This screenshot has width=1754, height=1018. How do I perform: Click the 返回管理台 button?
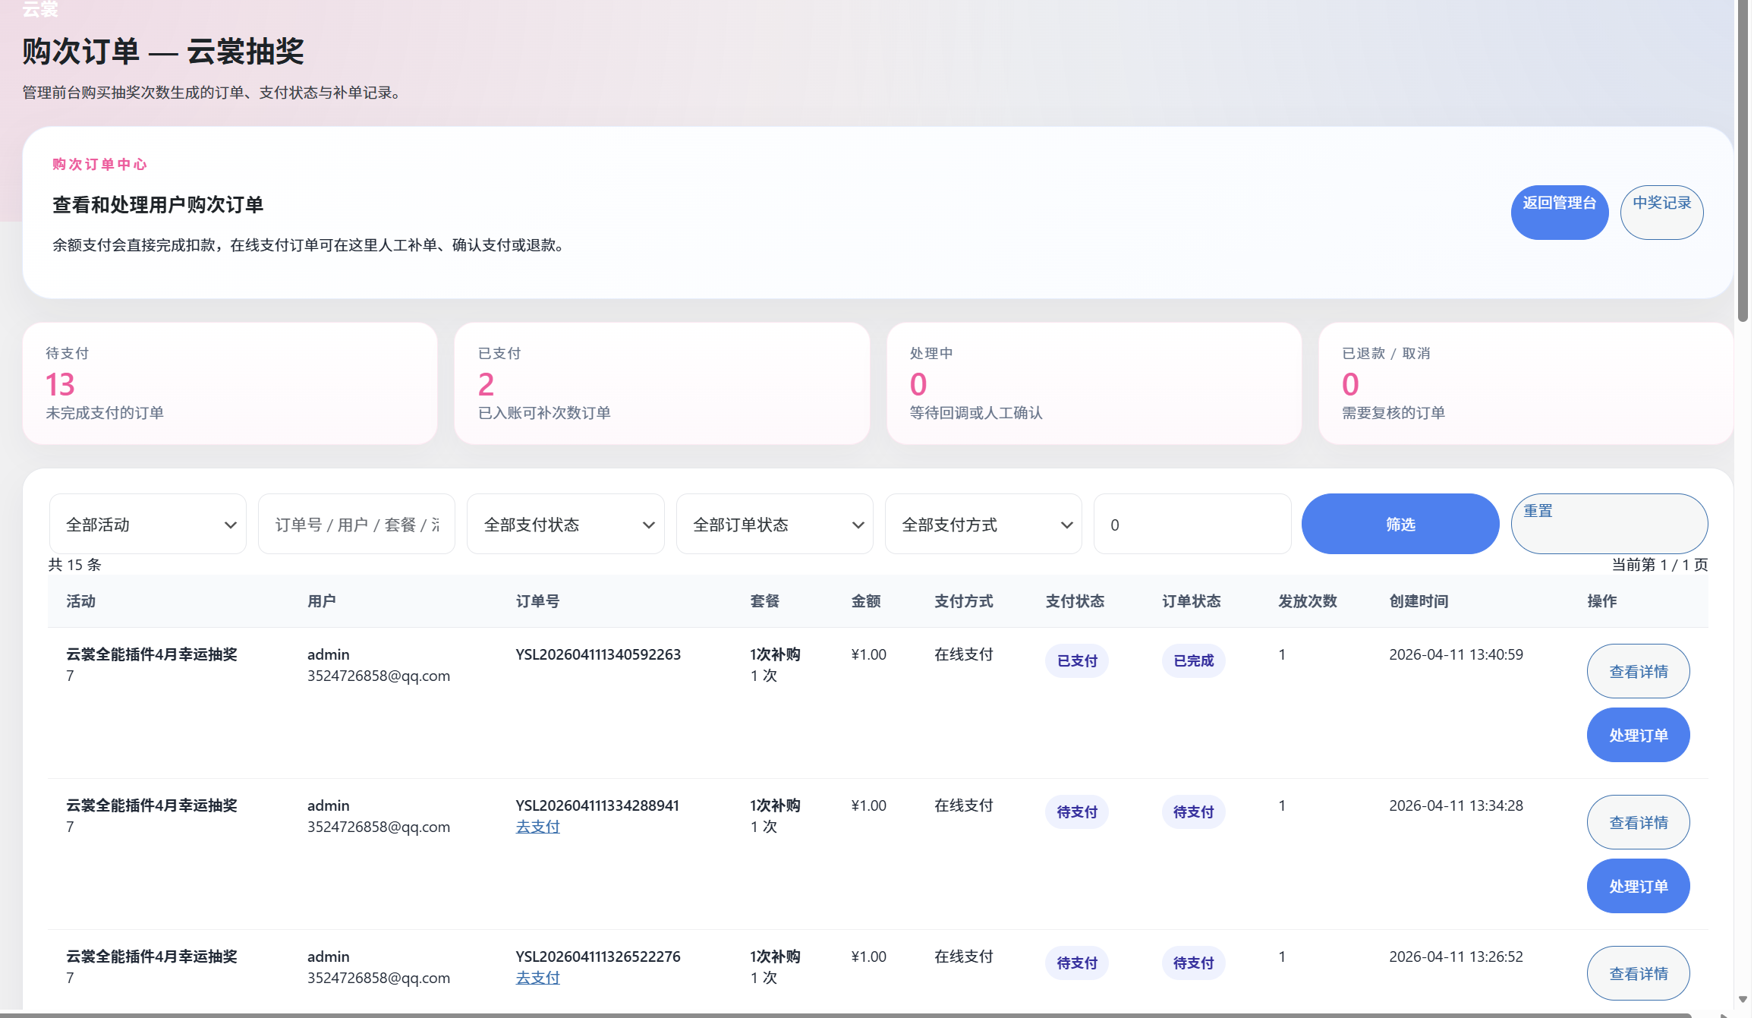(x=1559, y=213)
